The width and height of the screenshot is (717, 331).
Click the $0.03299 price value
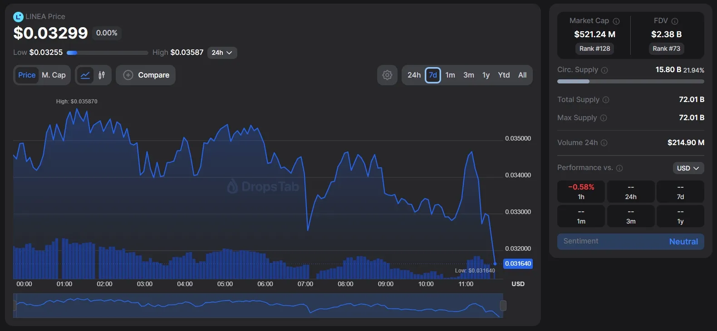50,33
